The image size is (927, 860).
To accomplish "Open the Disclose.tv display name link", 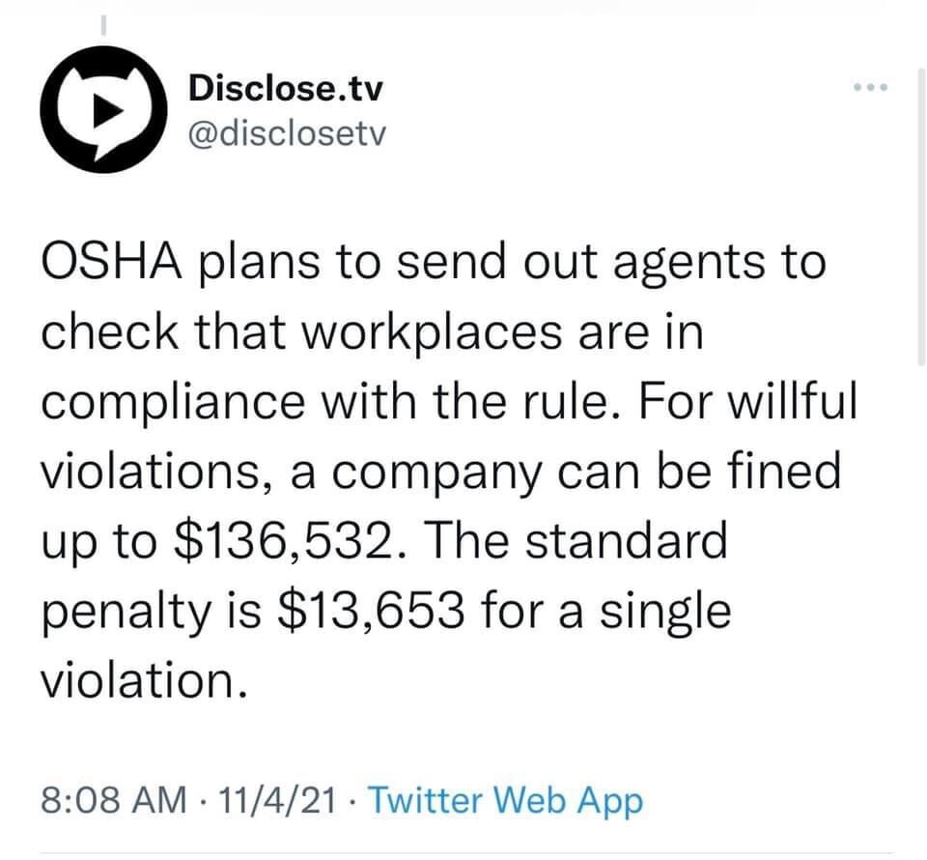I will (x=285, y=89).
